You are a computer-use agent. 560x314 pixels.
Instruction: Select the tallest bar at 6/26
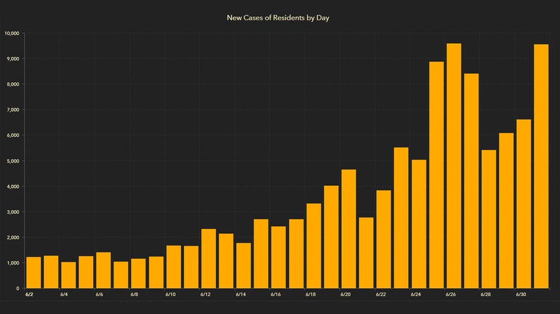pyautogui.click(x=454, y=166)
